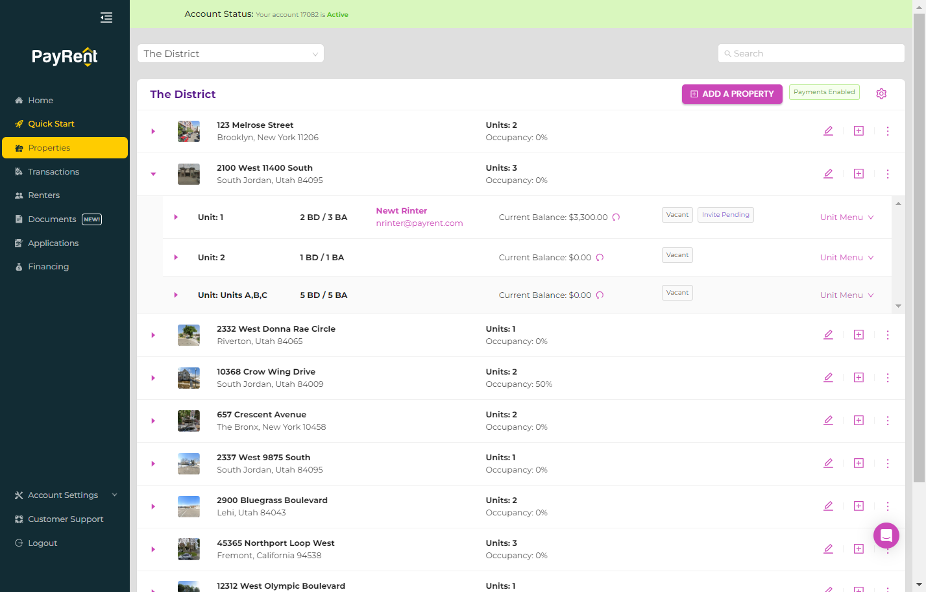
Task: Add unit to 123 Melrose Street
Action: [859, 131]
